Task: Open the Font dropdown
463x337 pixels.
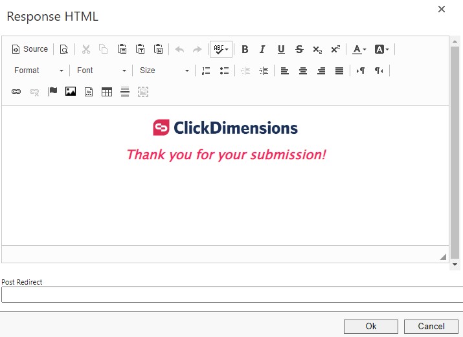Action: (102, 71)
